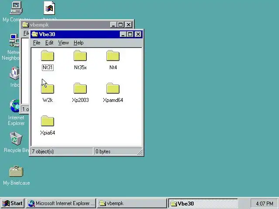The height and width of the screenshot is (209, 279).
Task: Maximize the Vbe30 window
Action: [130, 34]
